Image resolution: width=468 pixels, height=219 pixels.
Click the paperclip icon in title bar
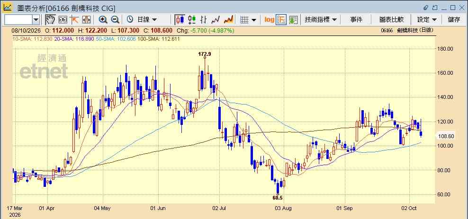tap(426, 8)
